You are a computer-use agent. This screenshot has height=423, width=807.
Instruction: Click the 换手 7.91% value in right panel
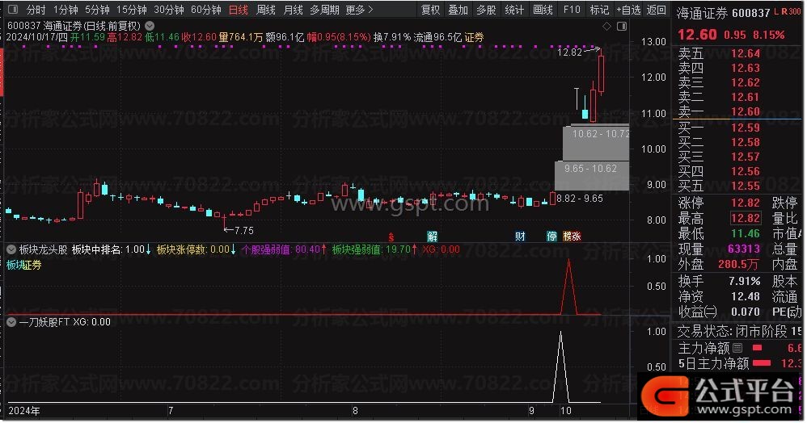point(745,281)
